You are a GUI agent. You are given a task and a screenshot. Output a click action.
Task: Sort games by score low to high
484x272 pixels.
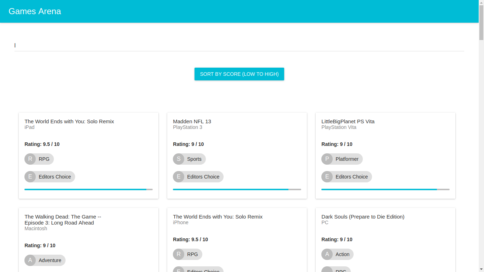click(239, 74)
